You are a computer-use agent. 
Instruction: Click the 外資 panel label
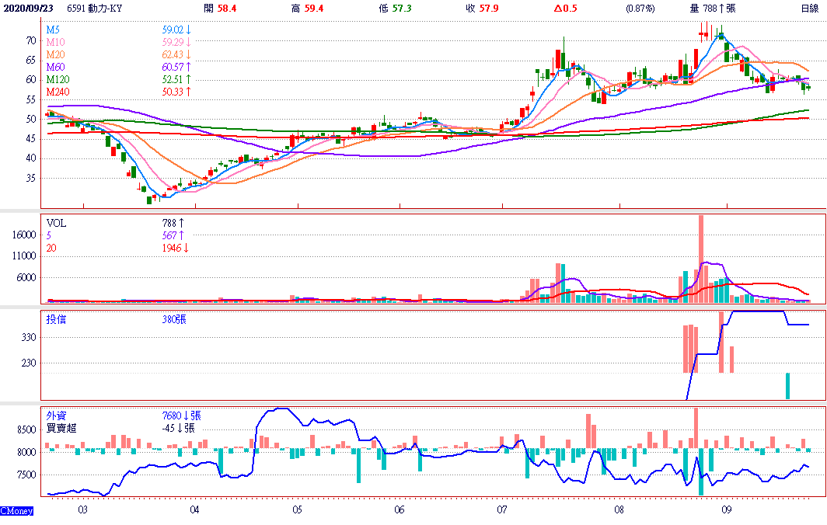tap(56, 415)
